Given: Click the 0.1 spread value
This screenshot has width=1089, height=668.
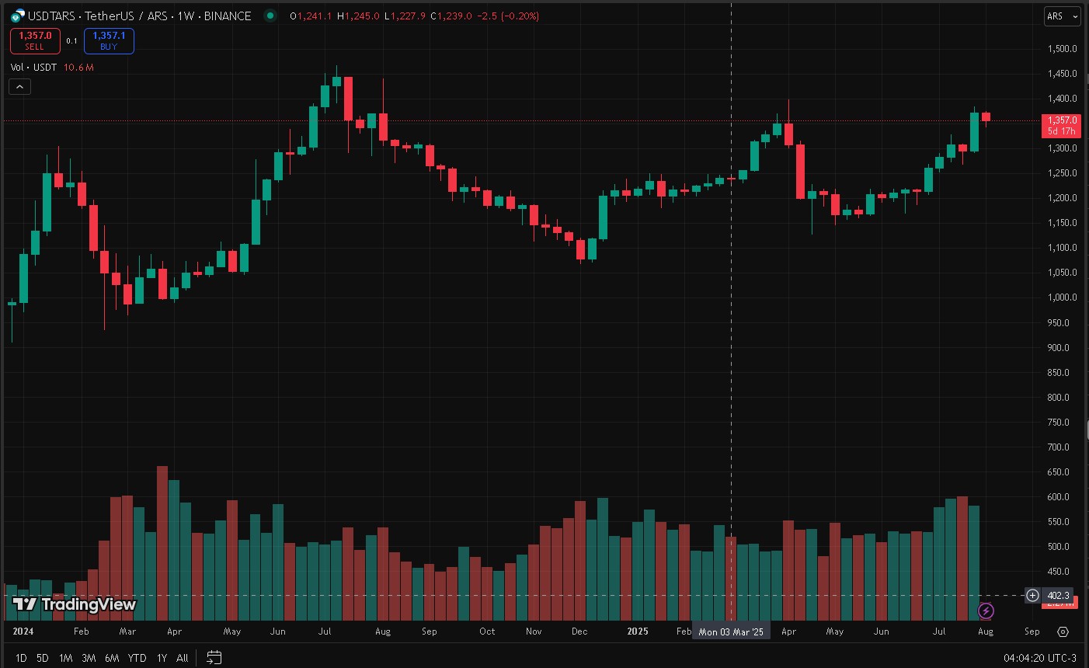Looking at the screenshot, I should point(71,41).
